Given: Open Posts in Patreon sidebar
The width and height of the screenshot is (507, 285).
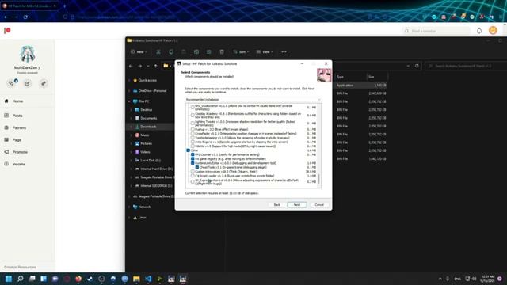Looking at the screenshot, I should (x=17, y=116).
